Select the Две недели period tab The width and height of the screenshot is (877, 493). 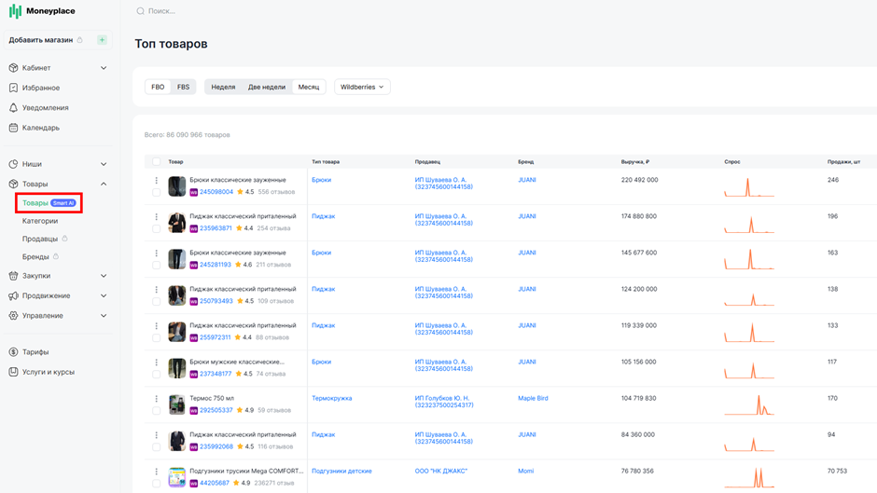pyautogui.click(x=266, y=87)
